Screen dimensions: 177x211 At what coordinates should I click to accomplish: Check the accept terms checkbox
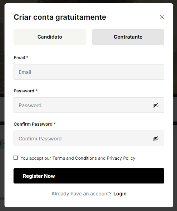point(16,158)
